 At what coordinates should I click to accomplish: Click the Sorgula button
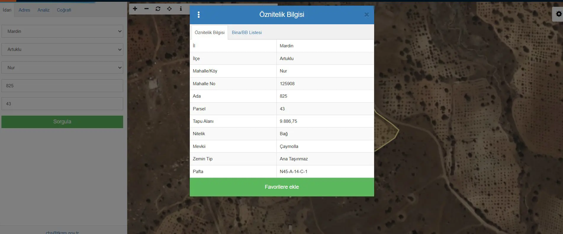pos(62,122)
